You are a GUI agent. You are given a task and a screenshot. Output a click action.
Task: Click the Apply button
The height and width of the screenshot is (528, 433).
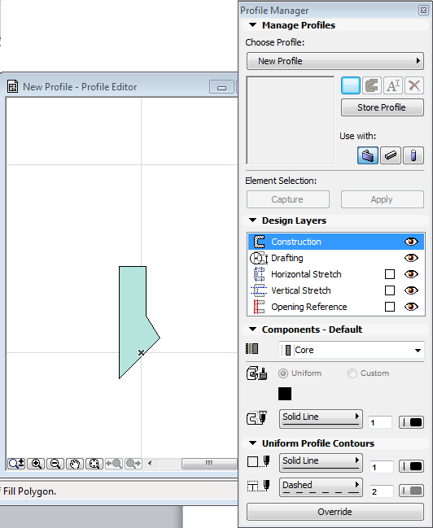382,199
